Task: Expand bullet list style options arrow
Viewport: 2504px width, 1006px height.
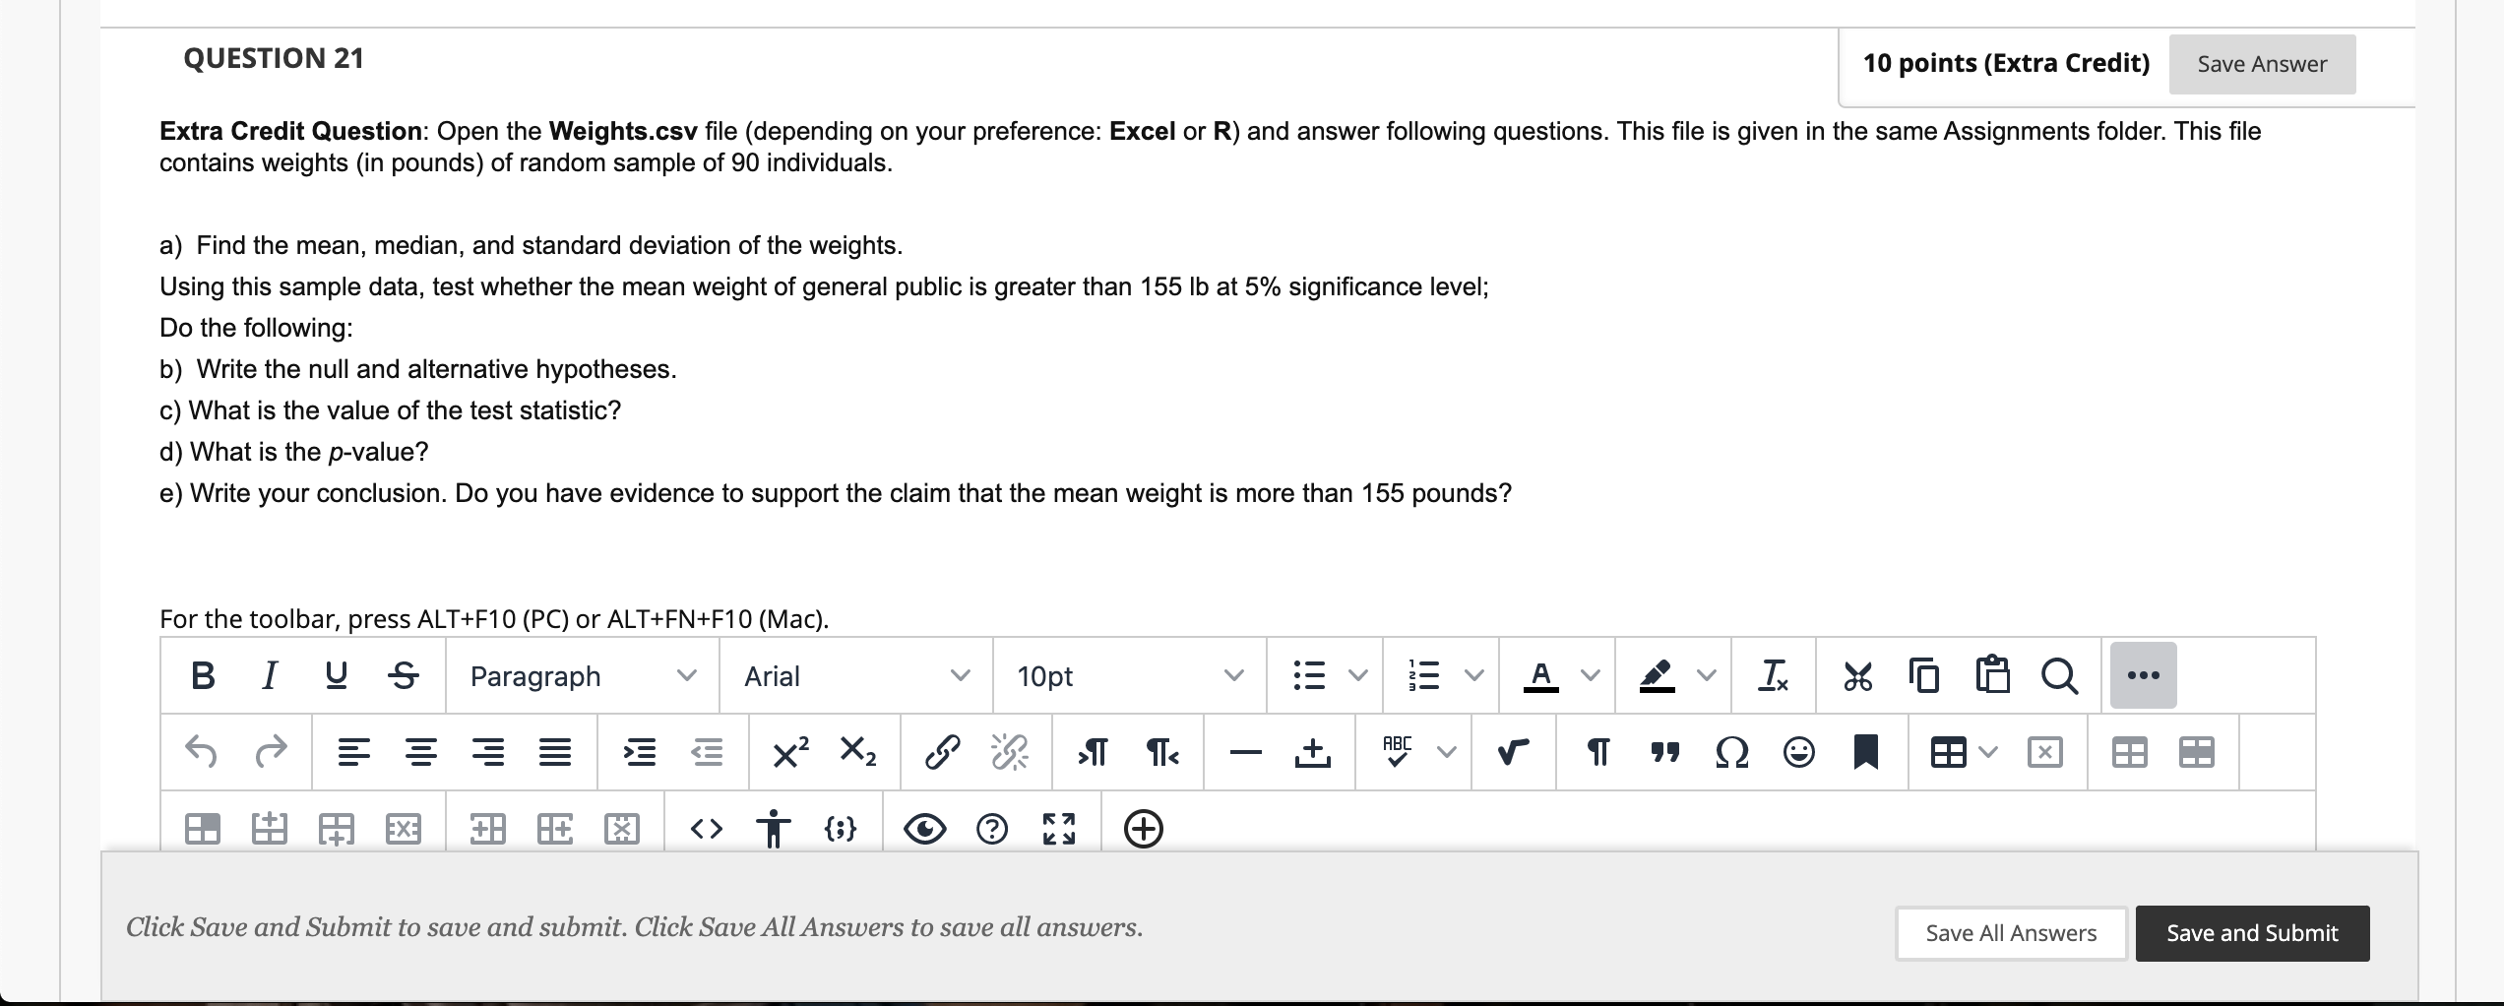Action: coord(1358,676)
